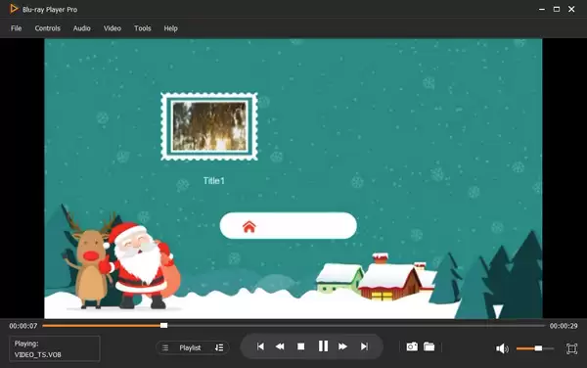
Task: Maximize the player window
Action: 557,9
